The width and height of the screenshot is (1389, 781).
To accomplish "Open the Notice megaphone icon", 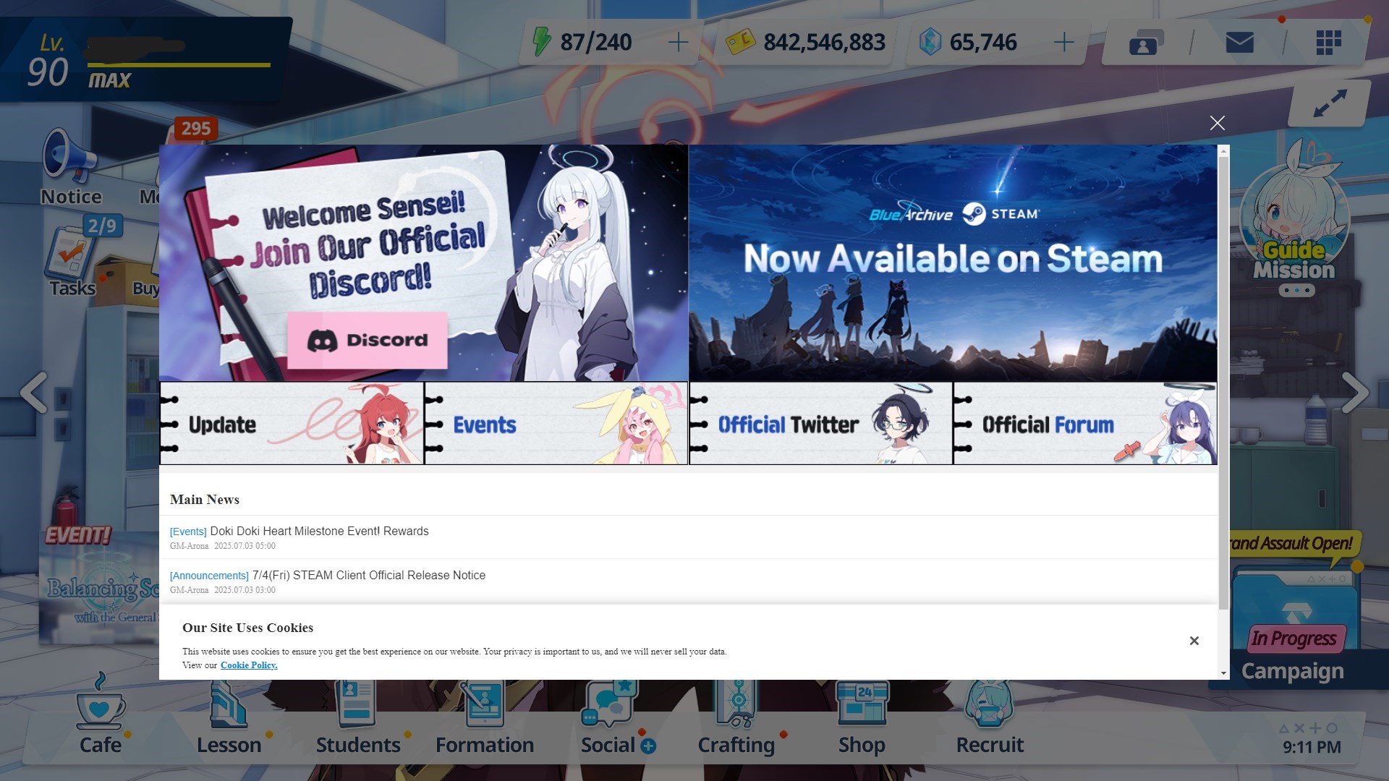I will click(70, 167).
